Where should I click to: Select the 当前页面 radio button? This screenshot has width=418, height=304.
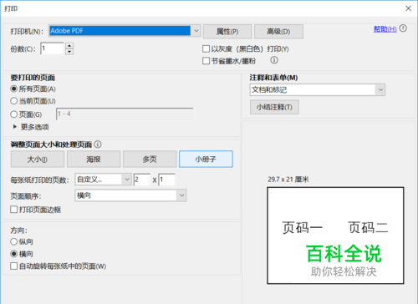click(13, 101)
